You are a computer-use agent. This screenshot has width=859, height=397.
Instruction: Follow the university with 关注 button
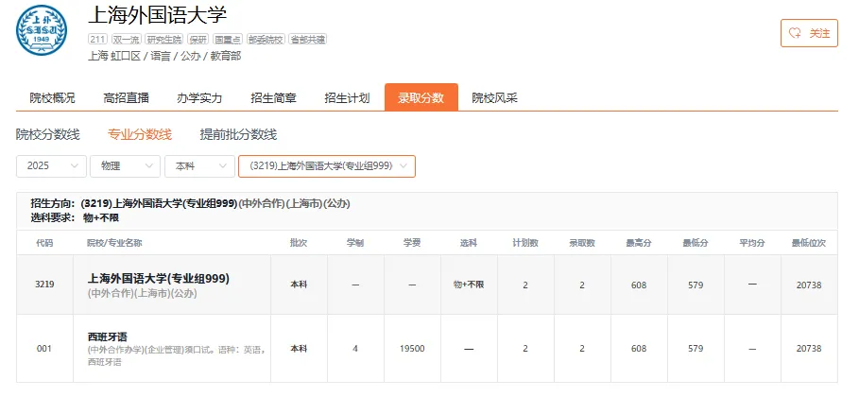[x=809, y=33]
